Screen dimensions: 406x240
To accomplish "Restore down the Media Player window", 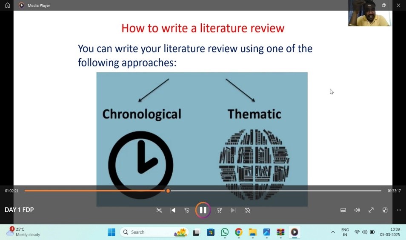I will (x=384, y=5).
